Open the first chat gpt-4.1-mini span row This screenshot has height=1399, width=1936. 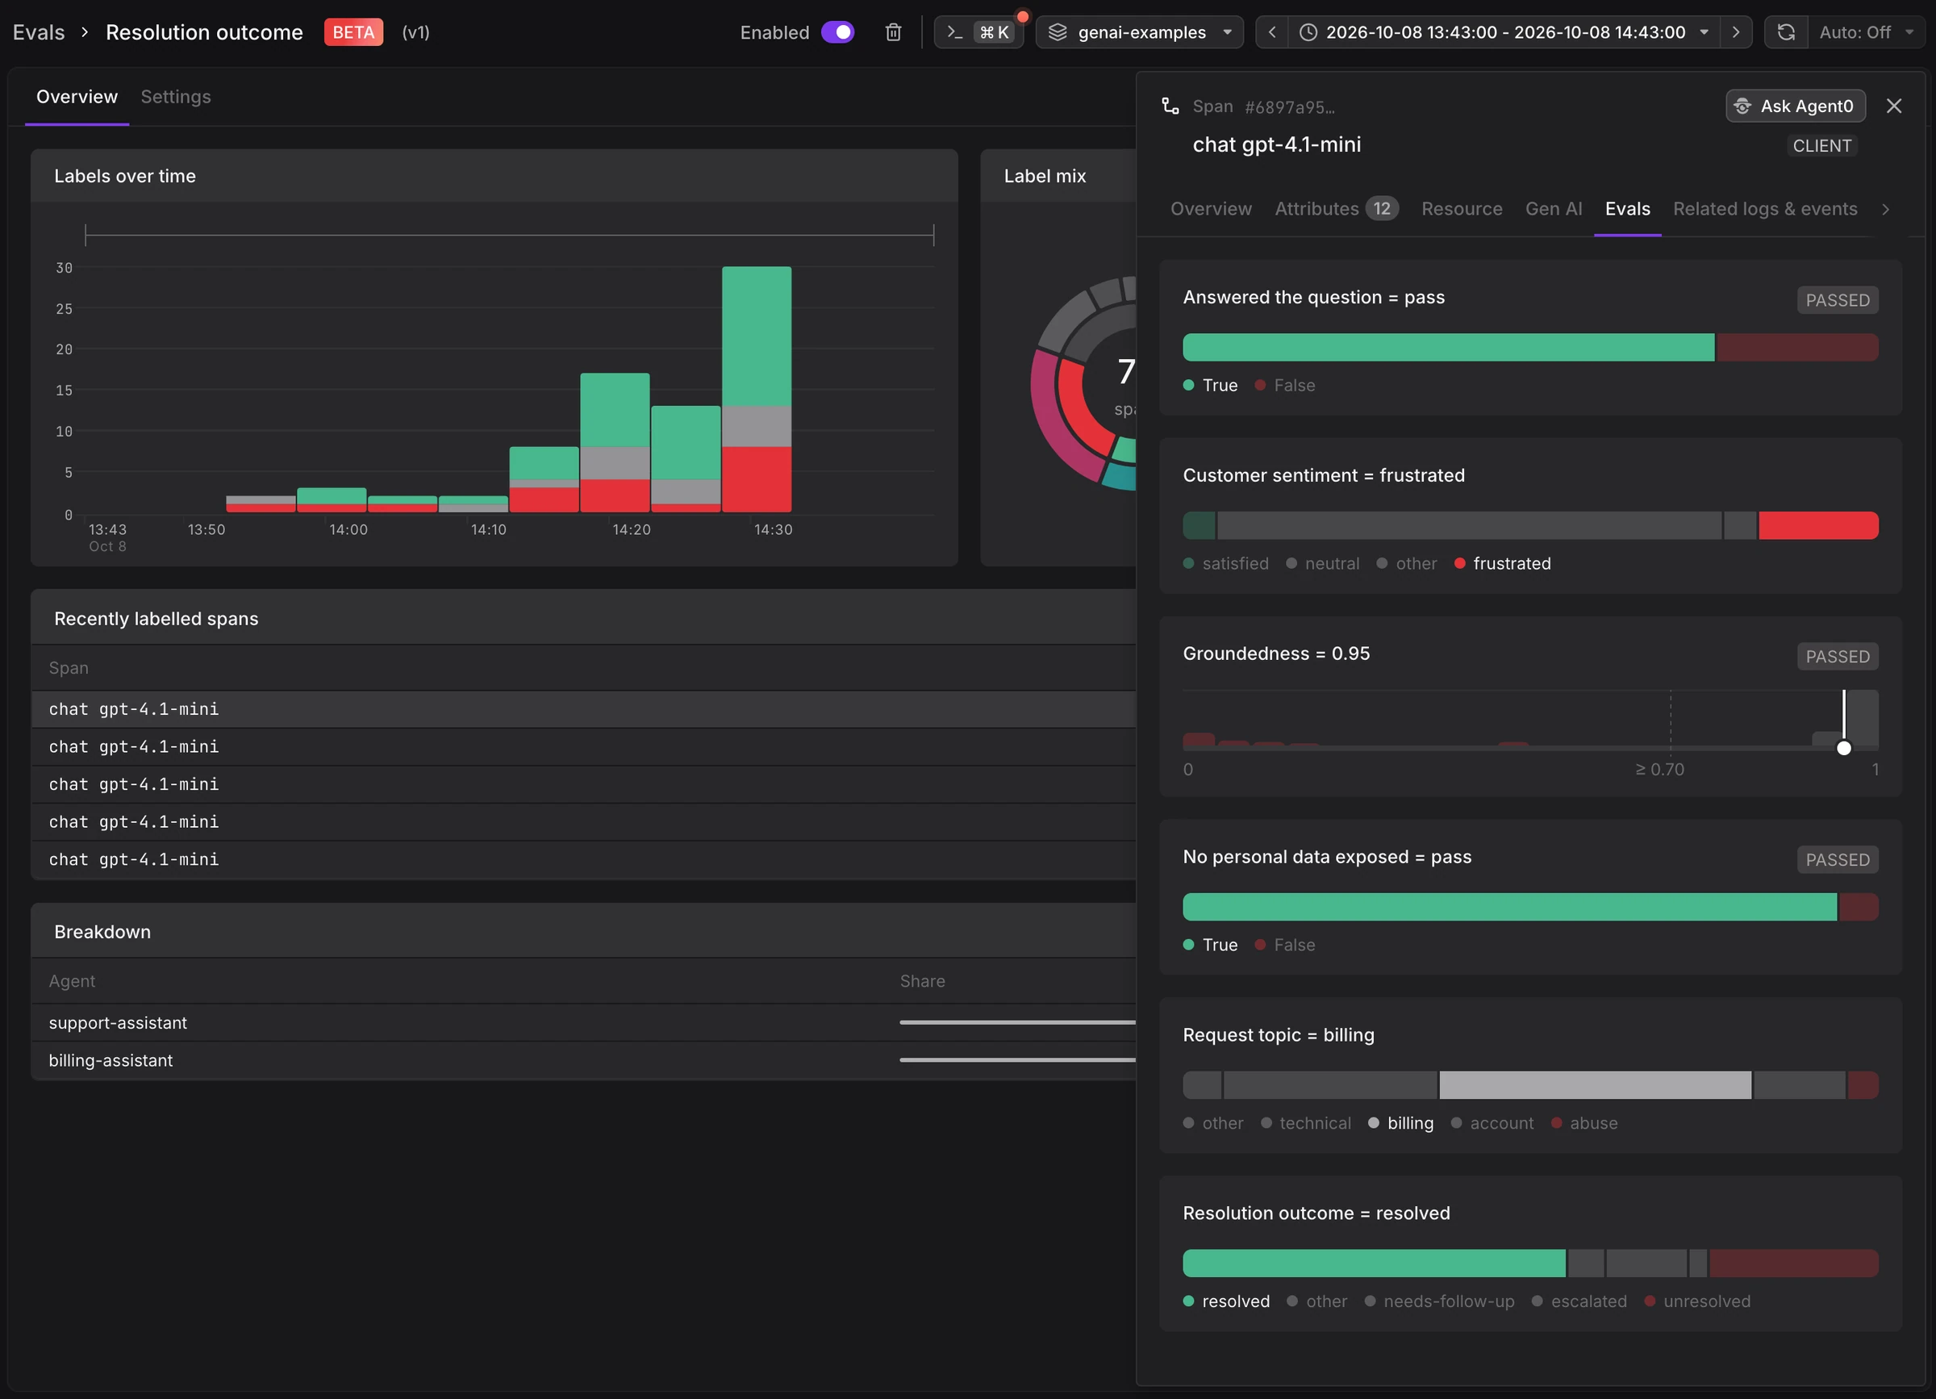tap(584, 709)
